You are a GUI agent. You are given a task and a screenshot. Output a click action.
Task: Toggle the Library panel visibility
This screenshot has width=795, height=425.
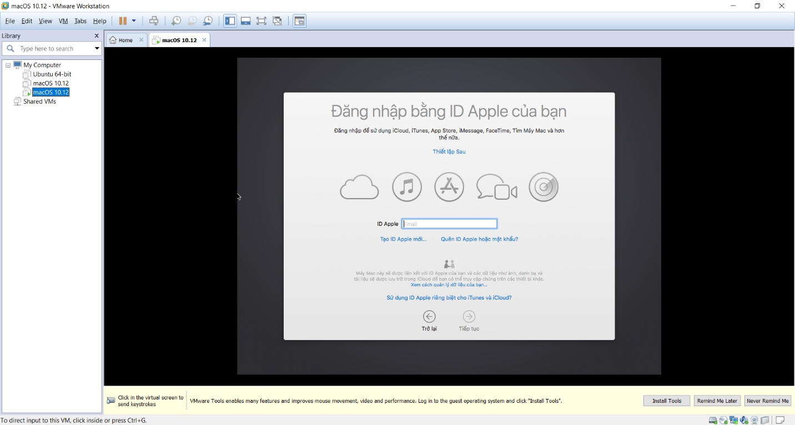click(230, 21)
